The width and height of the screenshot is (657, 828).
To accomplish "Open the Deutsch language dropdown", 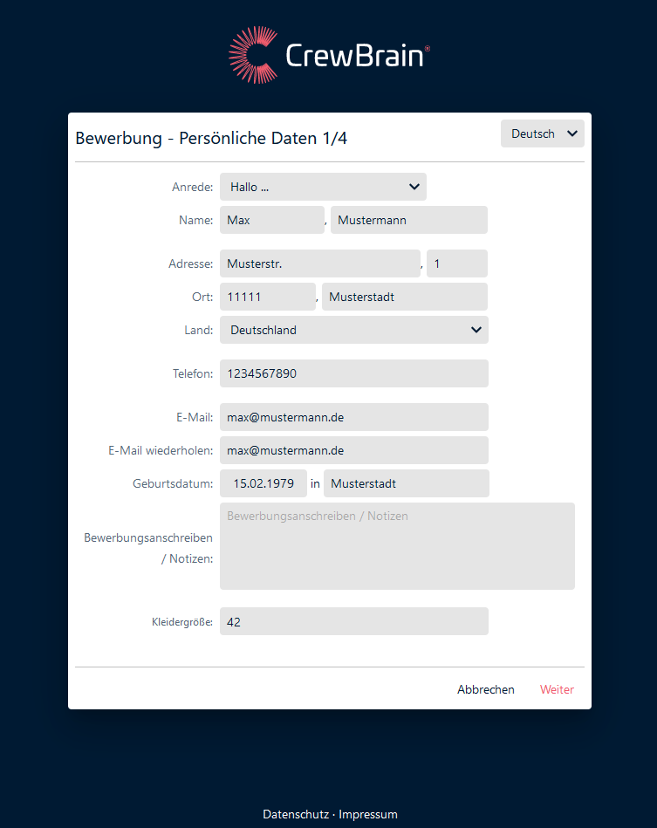I will point(542,133).
